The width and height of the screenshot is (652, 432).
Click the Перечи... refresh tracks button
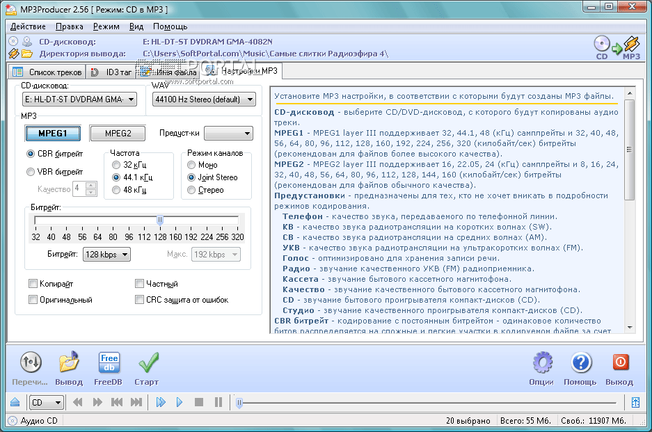pos(30,368)
